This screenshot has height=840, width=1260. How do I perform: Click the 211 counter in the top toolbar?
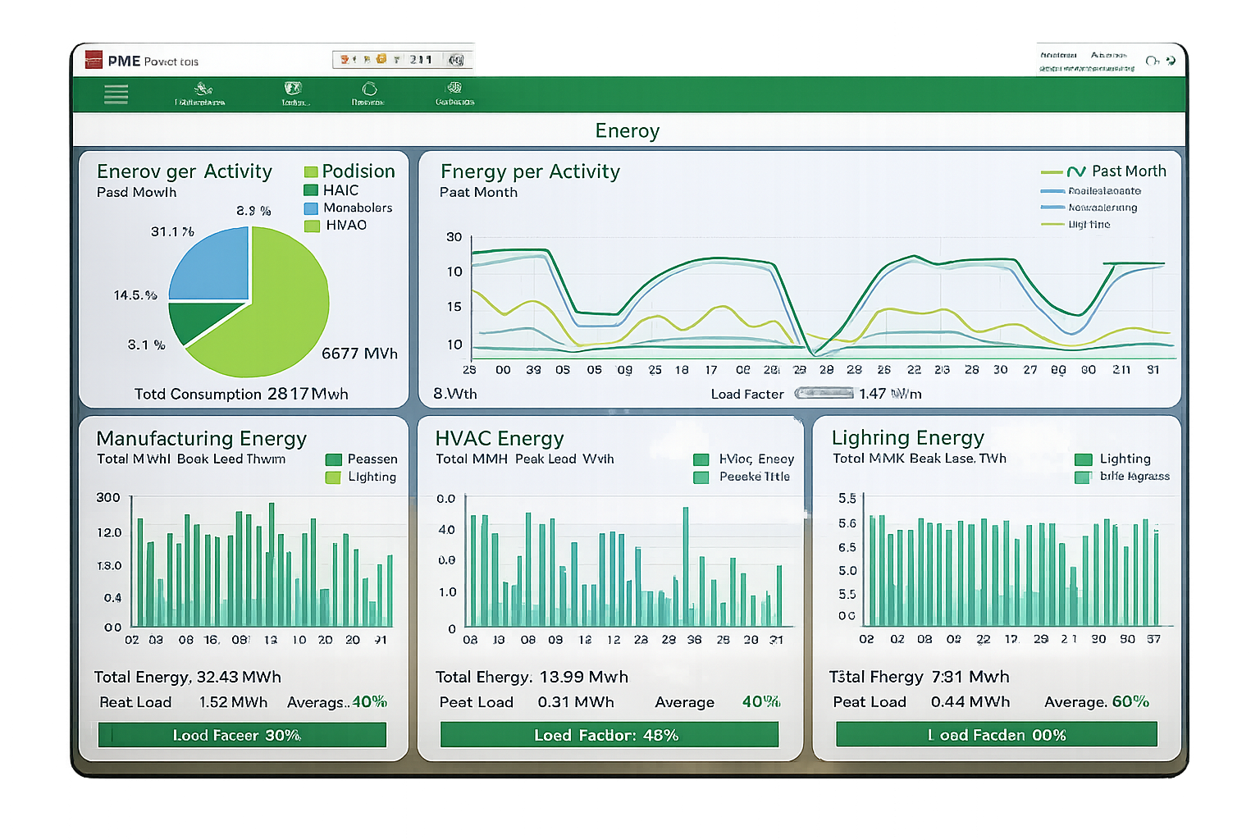[x=421, y=60]
